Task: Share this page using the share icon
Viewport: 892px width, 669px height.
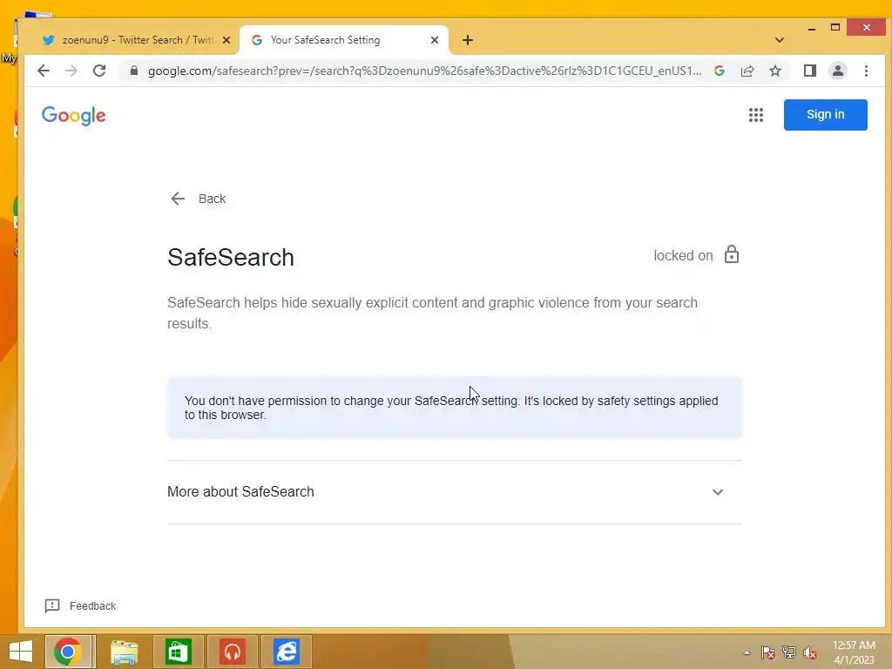Action: click(x=747, y=71)
